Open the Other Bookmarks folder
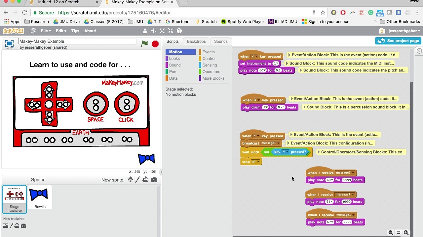 400,22
